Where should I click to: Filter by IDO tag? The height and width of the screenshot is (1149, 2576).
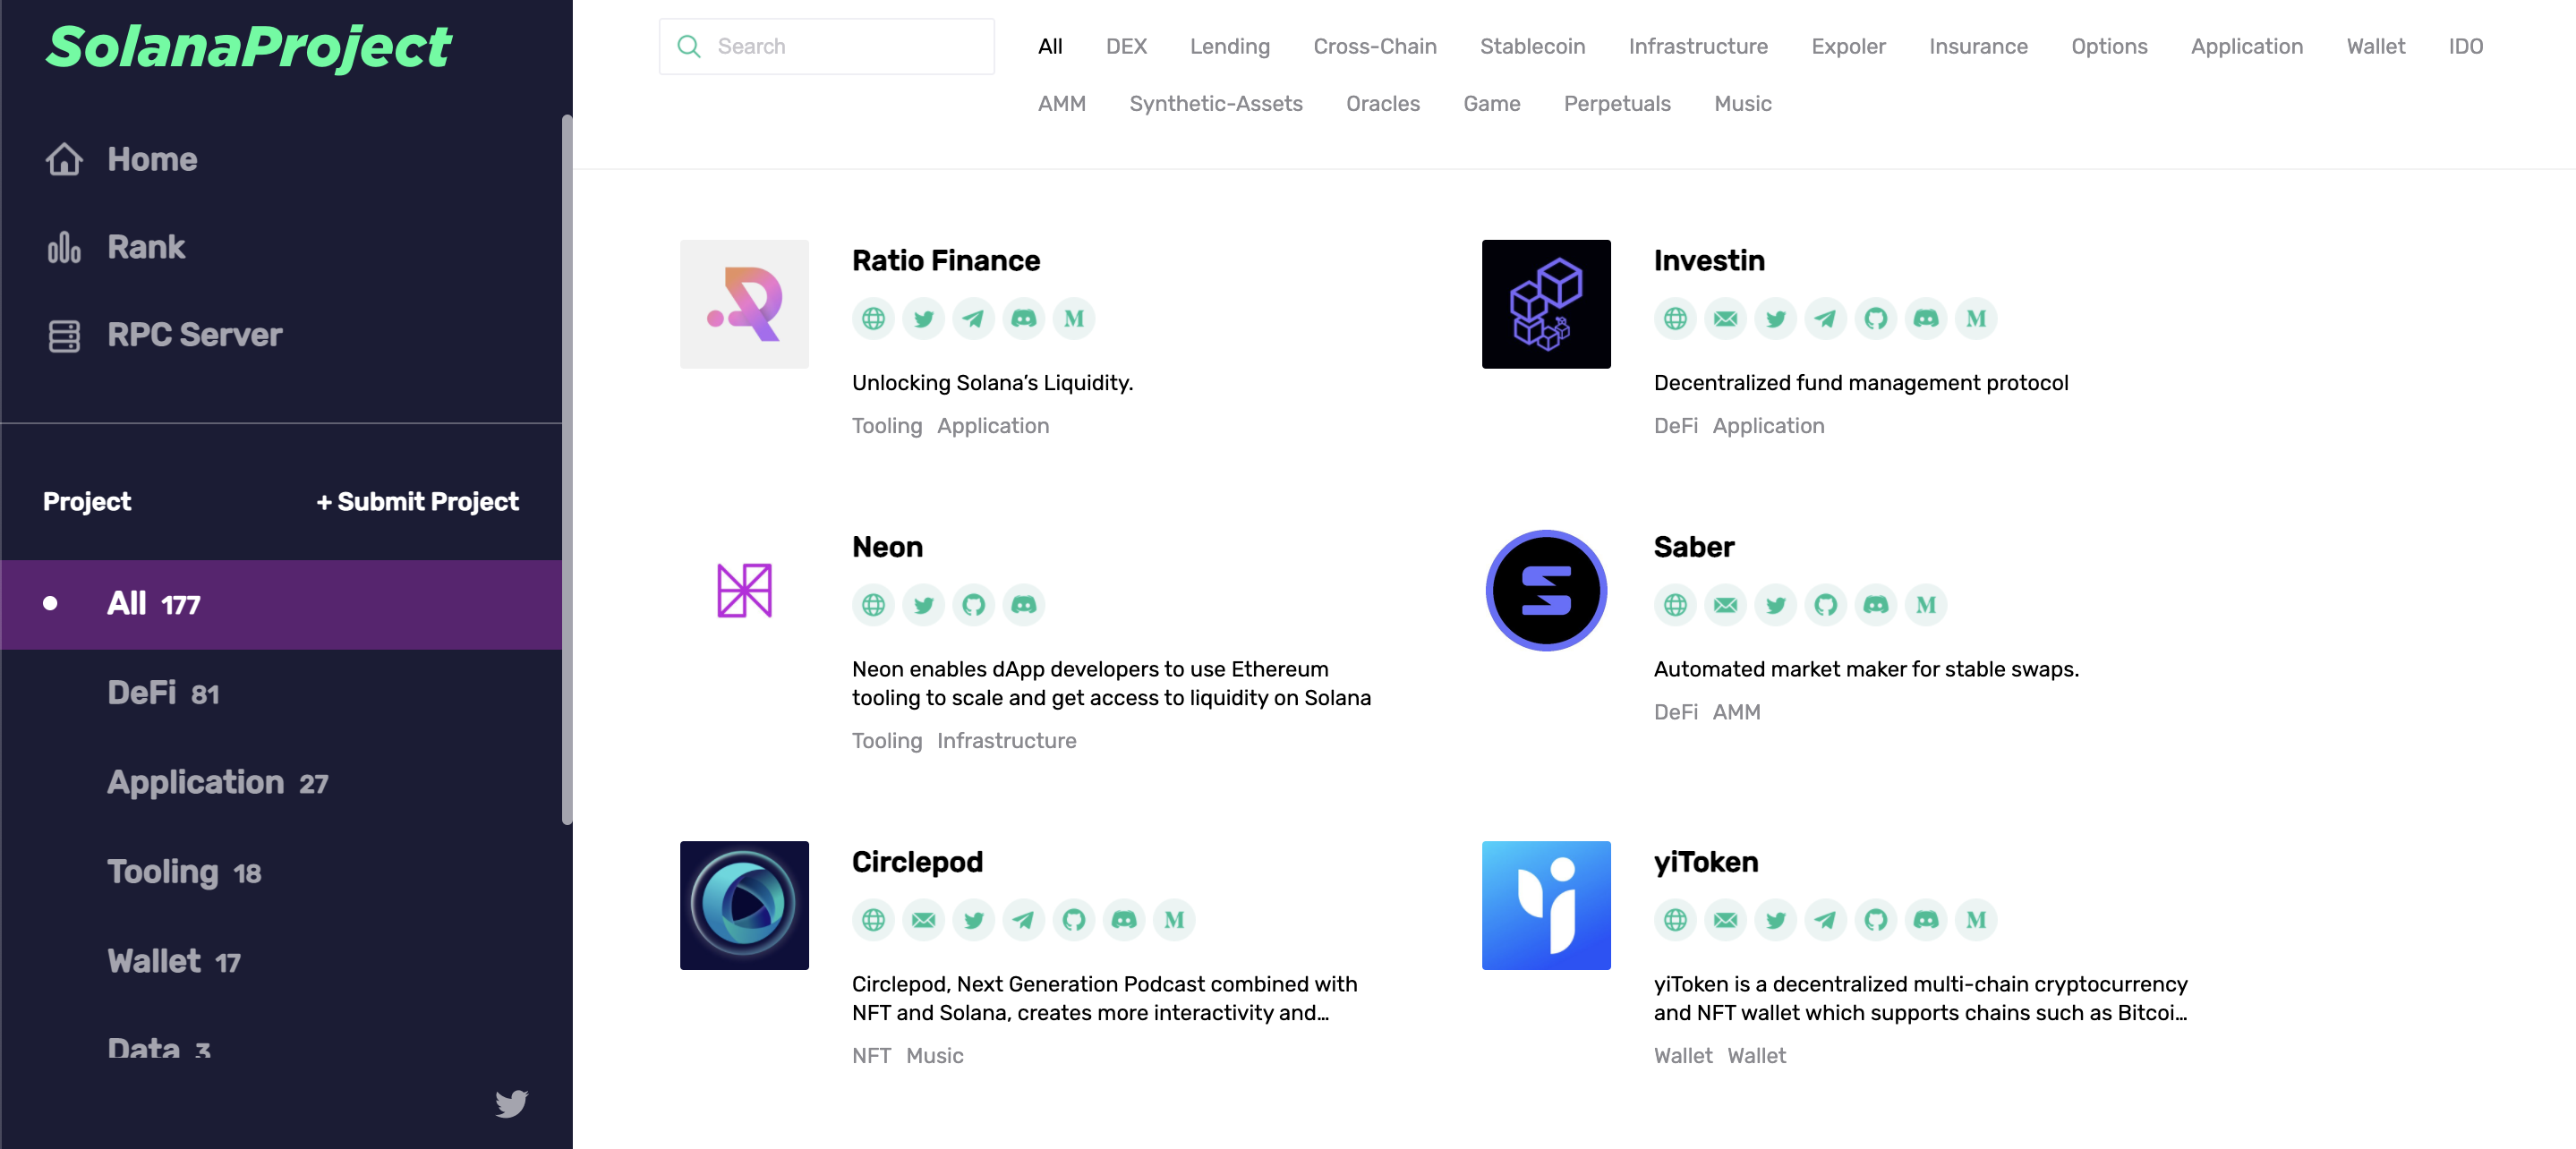tap(2465, 46)
